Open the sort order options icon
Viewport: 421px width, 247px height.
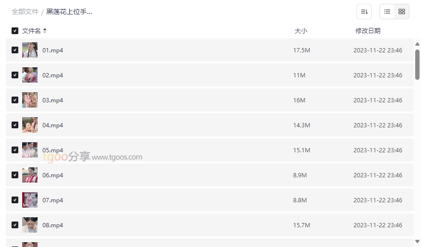pos(364,12)
